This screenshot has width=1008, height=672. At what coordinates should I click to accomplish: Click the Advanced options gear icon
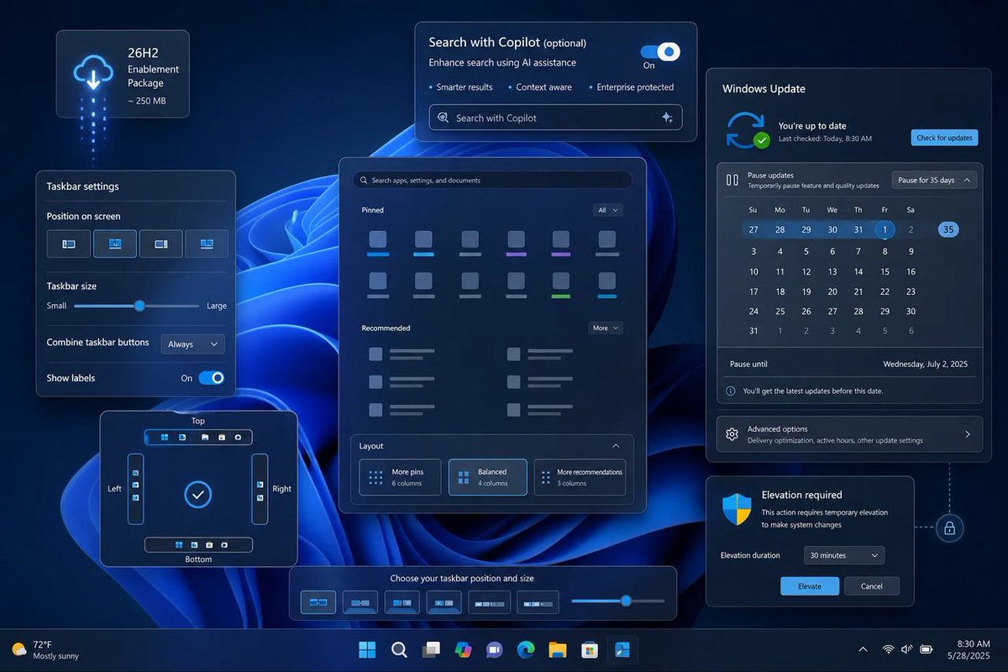click(732, 434)
